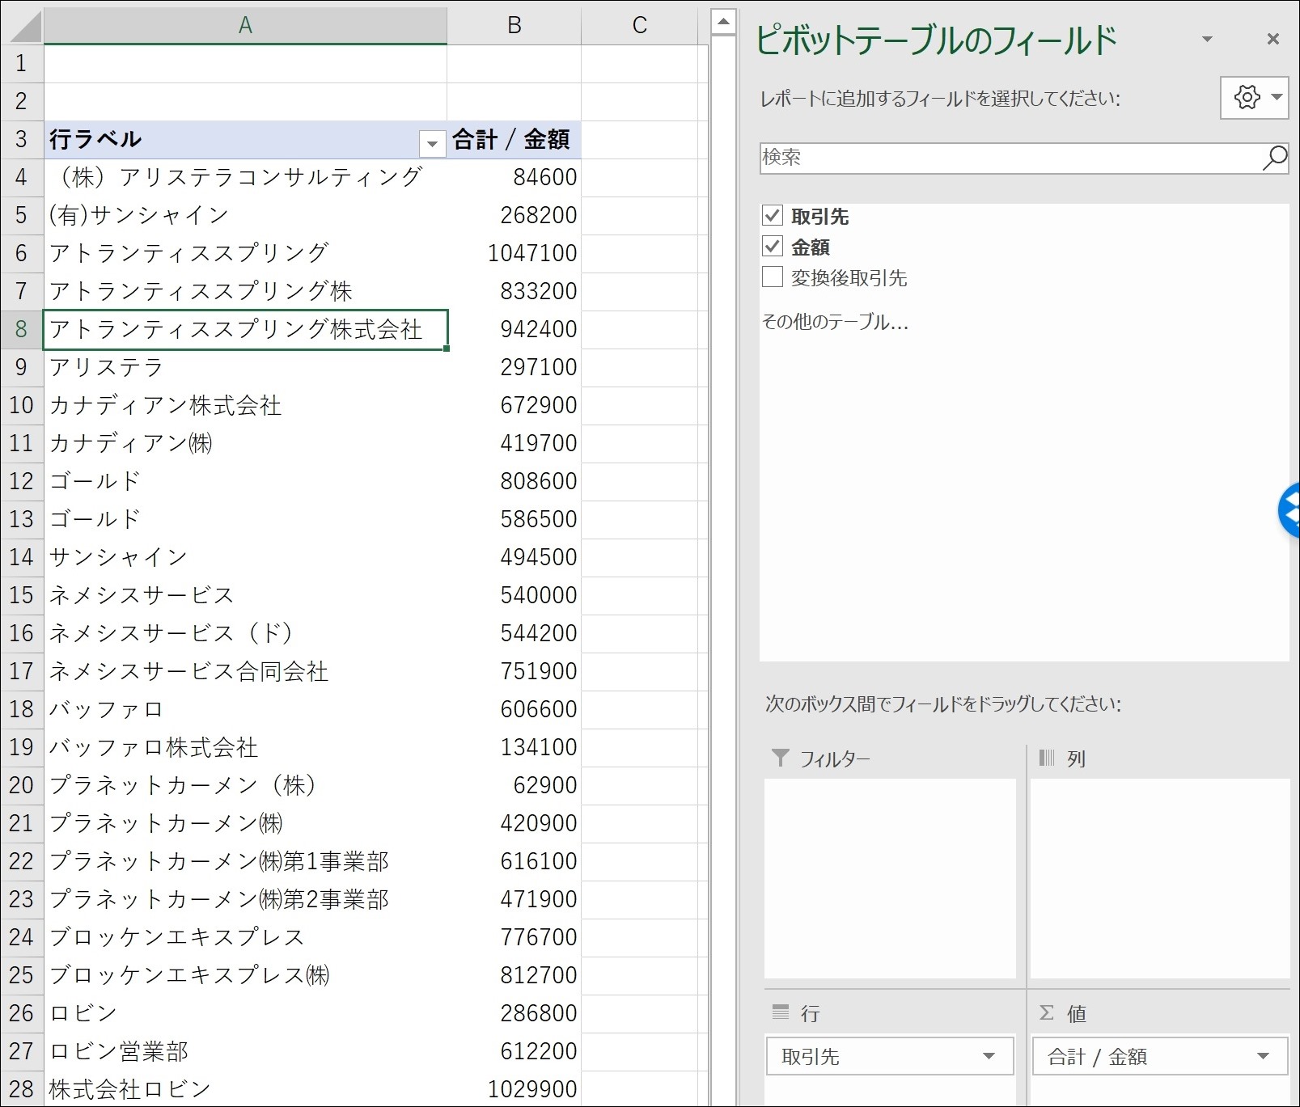Open the task pane options arrow
This screenshot has width=1300, height=1107.
[x=1207, y=39]
